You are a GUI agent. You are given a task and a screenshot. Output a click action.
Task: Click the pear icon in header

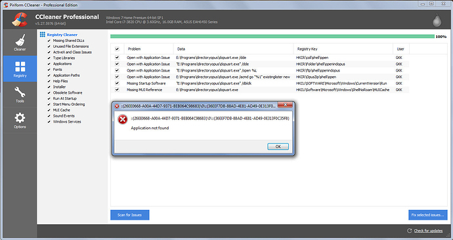tap(437, 20)
